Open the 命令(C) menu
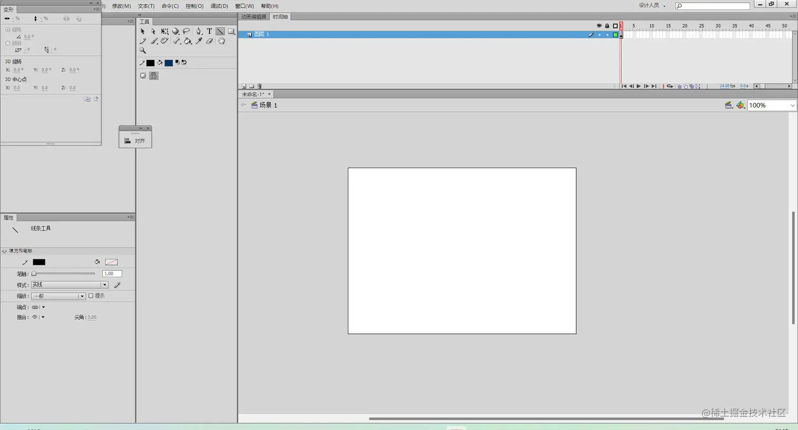 pyautogui.click(x=170, y=6)
